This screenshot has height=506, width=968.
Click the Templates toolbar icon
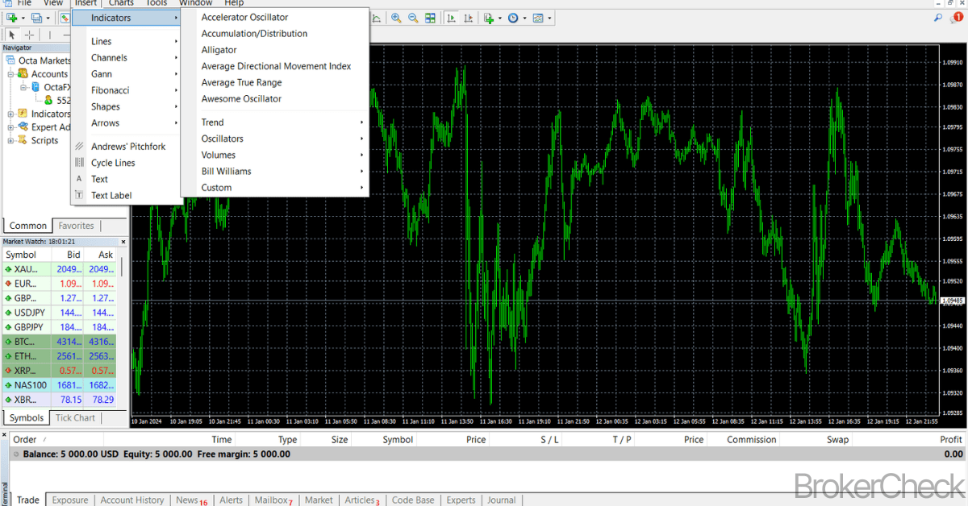[x=538, y=18]
